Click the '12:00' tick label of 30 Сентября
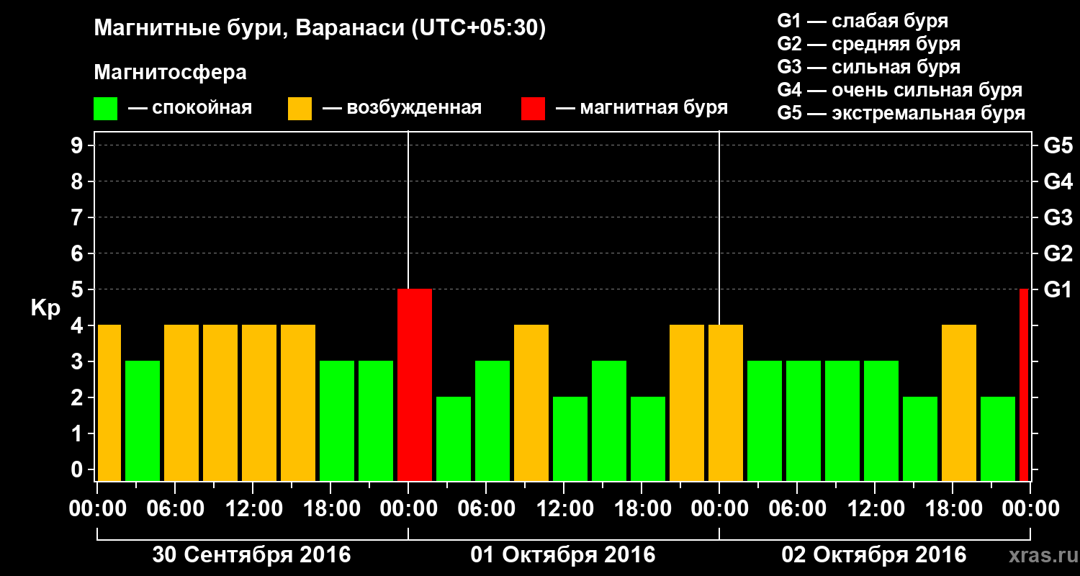 (x=253, y=508)
